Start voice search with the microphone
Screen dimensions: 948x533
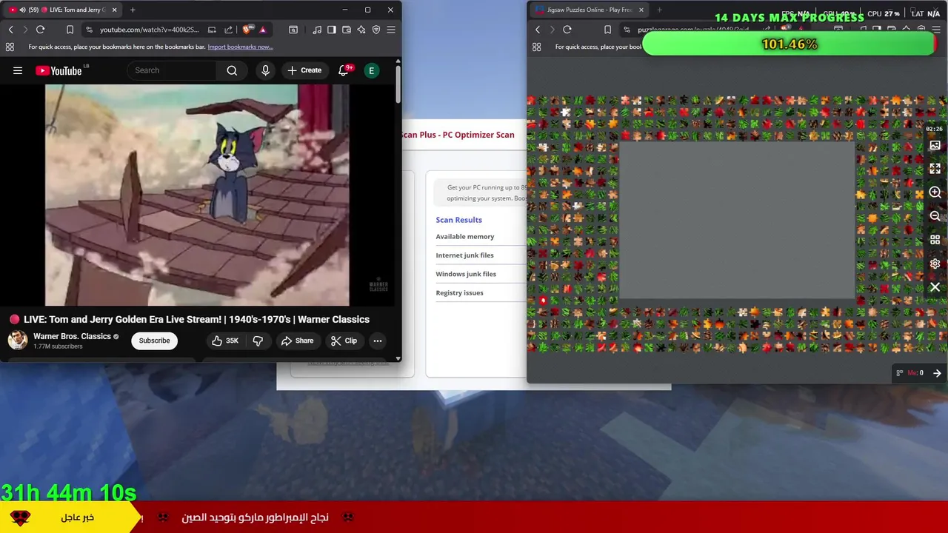[x=265, y=70]
